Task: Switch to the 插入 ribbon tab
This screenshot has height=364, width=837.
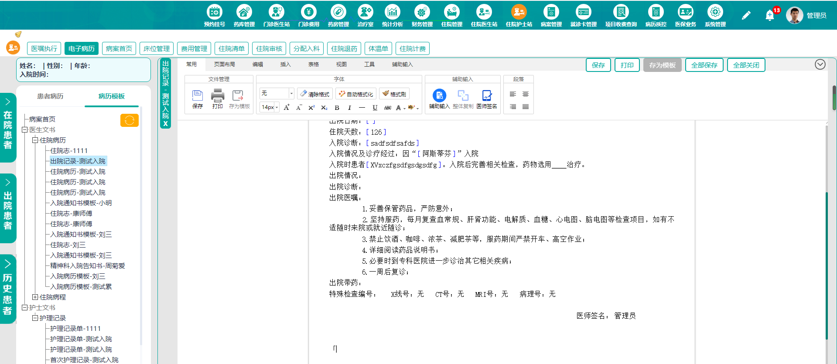Action: tap(285, 65)
